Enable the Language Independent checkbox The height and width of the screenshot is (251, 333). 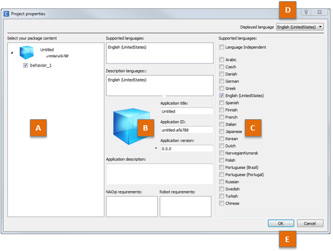(x=221, y=47)
